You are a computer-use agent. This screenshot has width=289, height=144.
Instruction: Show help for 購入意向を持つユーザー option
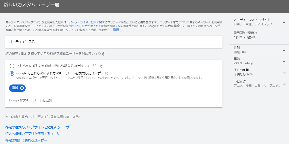(102, 66)
